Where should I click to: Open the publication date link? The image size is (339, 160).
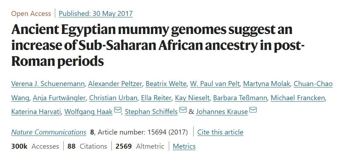coord(96,14)
